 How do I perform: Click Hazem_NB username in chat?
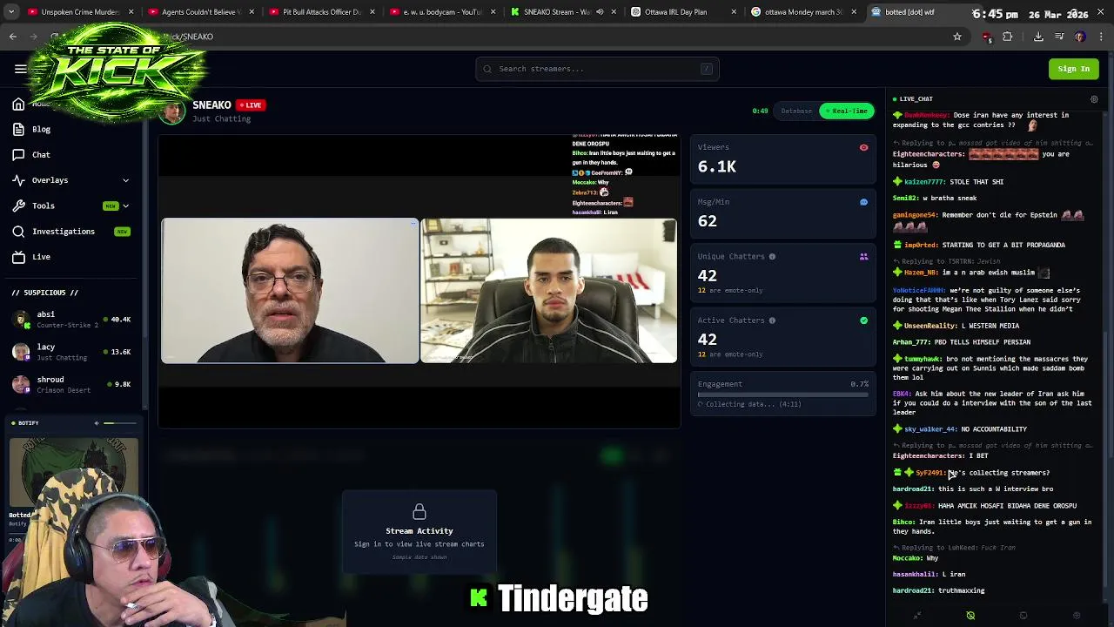point(921,273)
